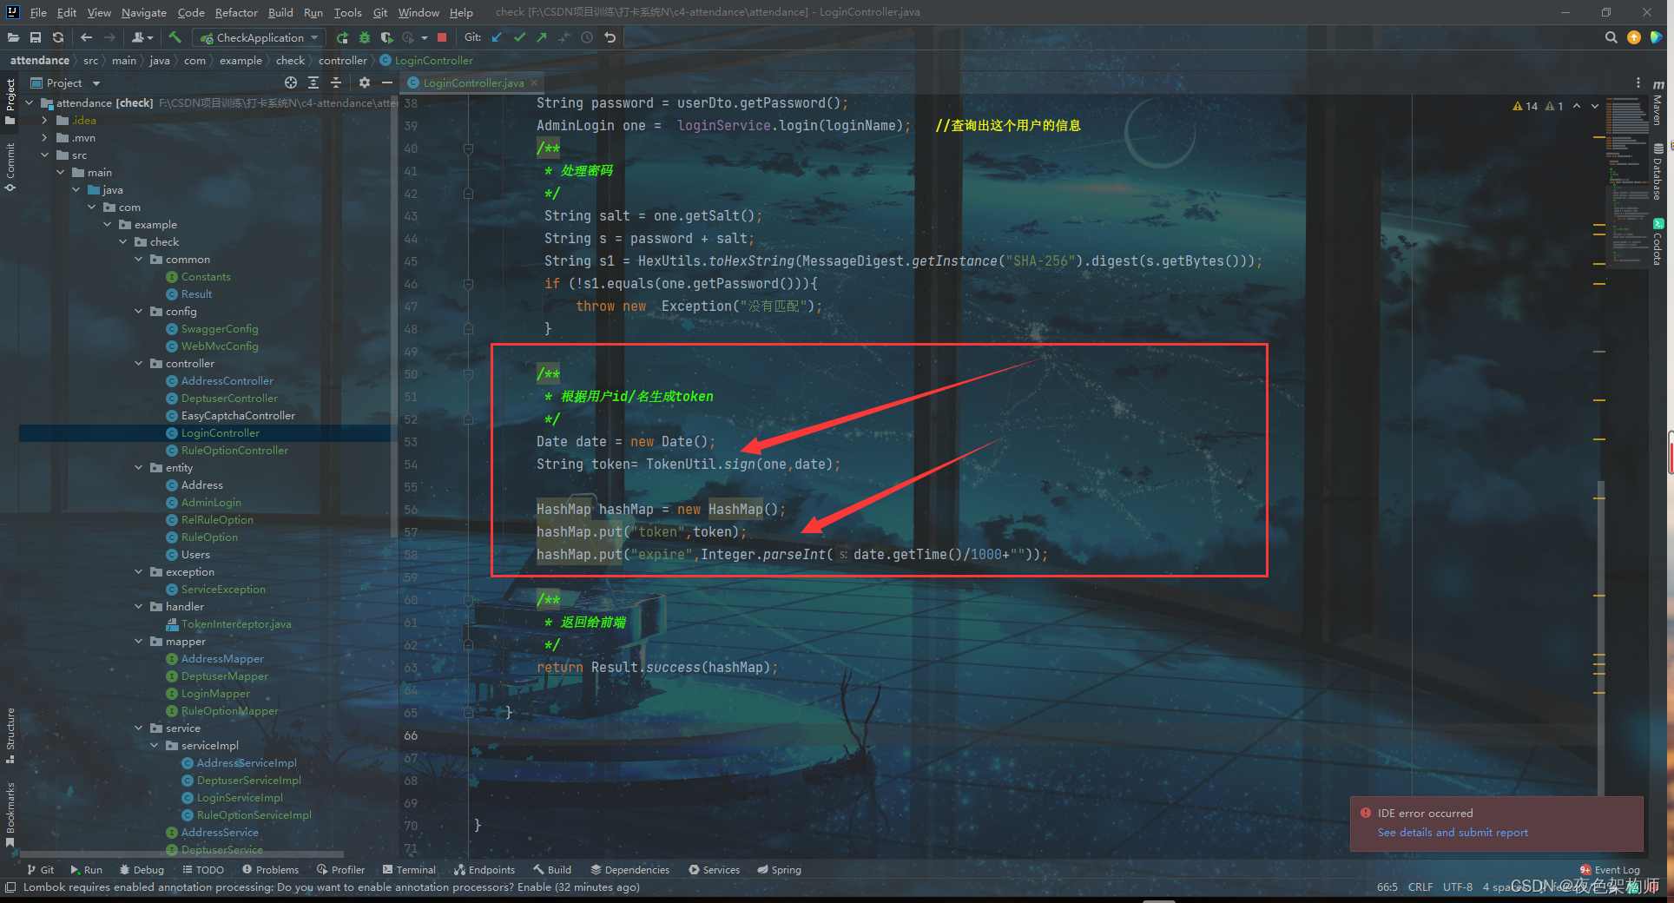Viewport: 1674px width, 903px height.
Task: Open the Refactor menu
Action: [x=236, y=12]
